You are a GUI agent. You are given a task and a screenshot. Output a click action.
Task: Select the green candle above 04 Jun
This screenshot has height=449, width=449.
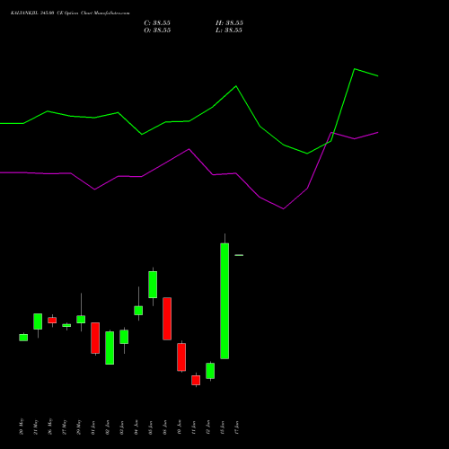(x=138, y=311)
